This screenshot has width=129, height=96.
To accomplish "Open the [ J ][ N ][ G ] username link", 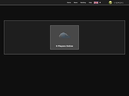I will coord(119,3).
